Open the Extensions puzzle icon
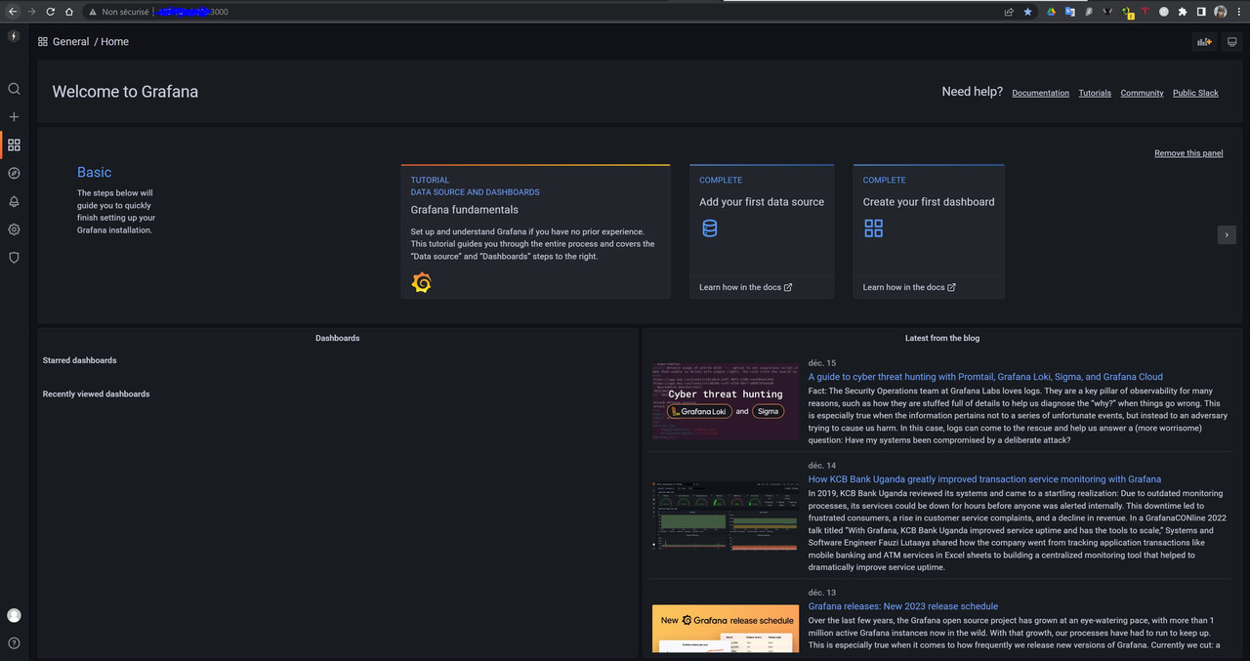 coord(1183,12)
